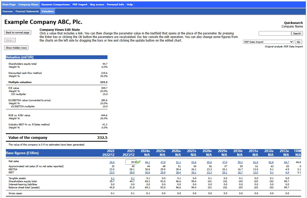Switch to the Overview tab
This screenshot has width=307, height=198.
[x=8, y=11]
